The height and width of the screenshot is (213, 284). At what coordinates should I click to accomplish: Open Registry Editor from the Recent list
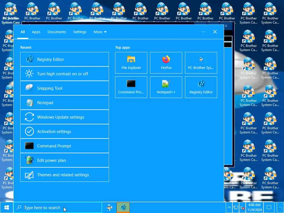[x=65, y=59]
